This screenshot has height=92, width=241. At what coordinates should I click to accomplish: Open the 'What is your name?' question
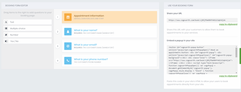pyautogui.click(x=109, y=32)
